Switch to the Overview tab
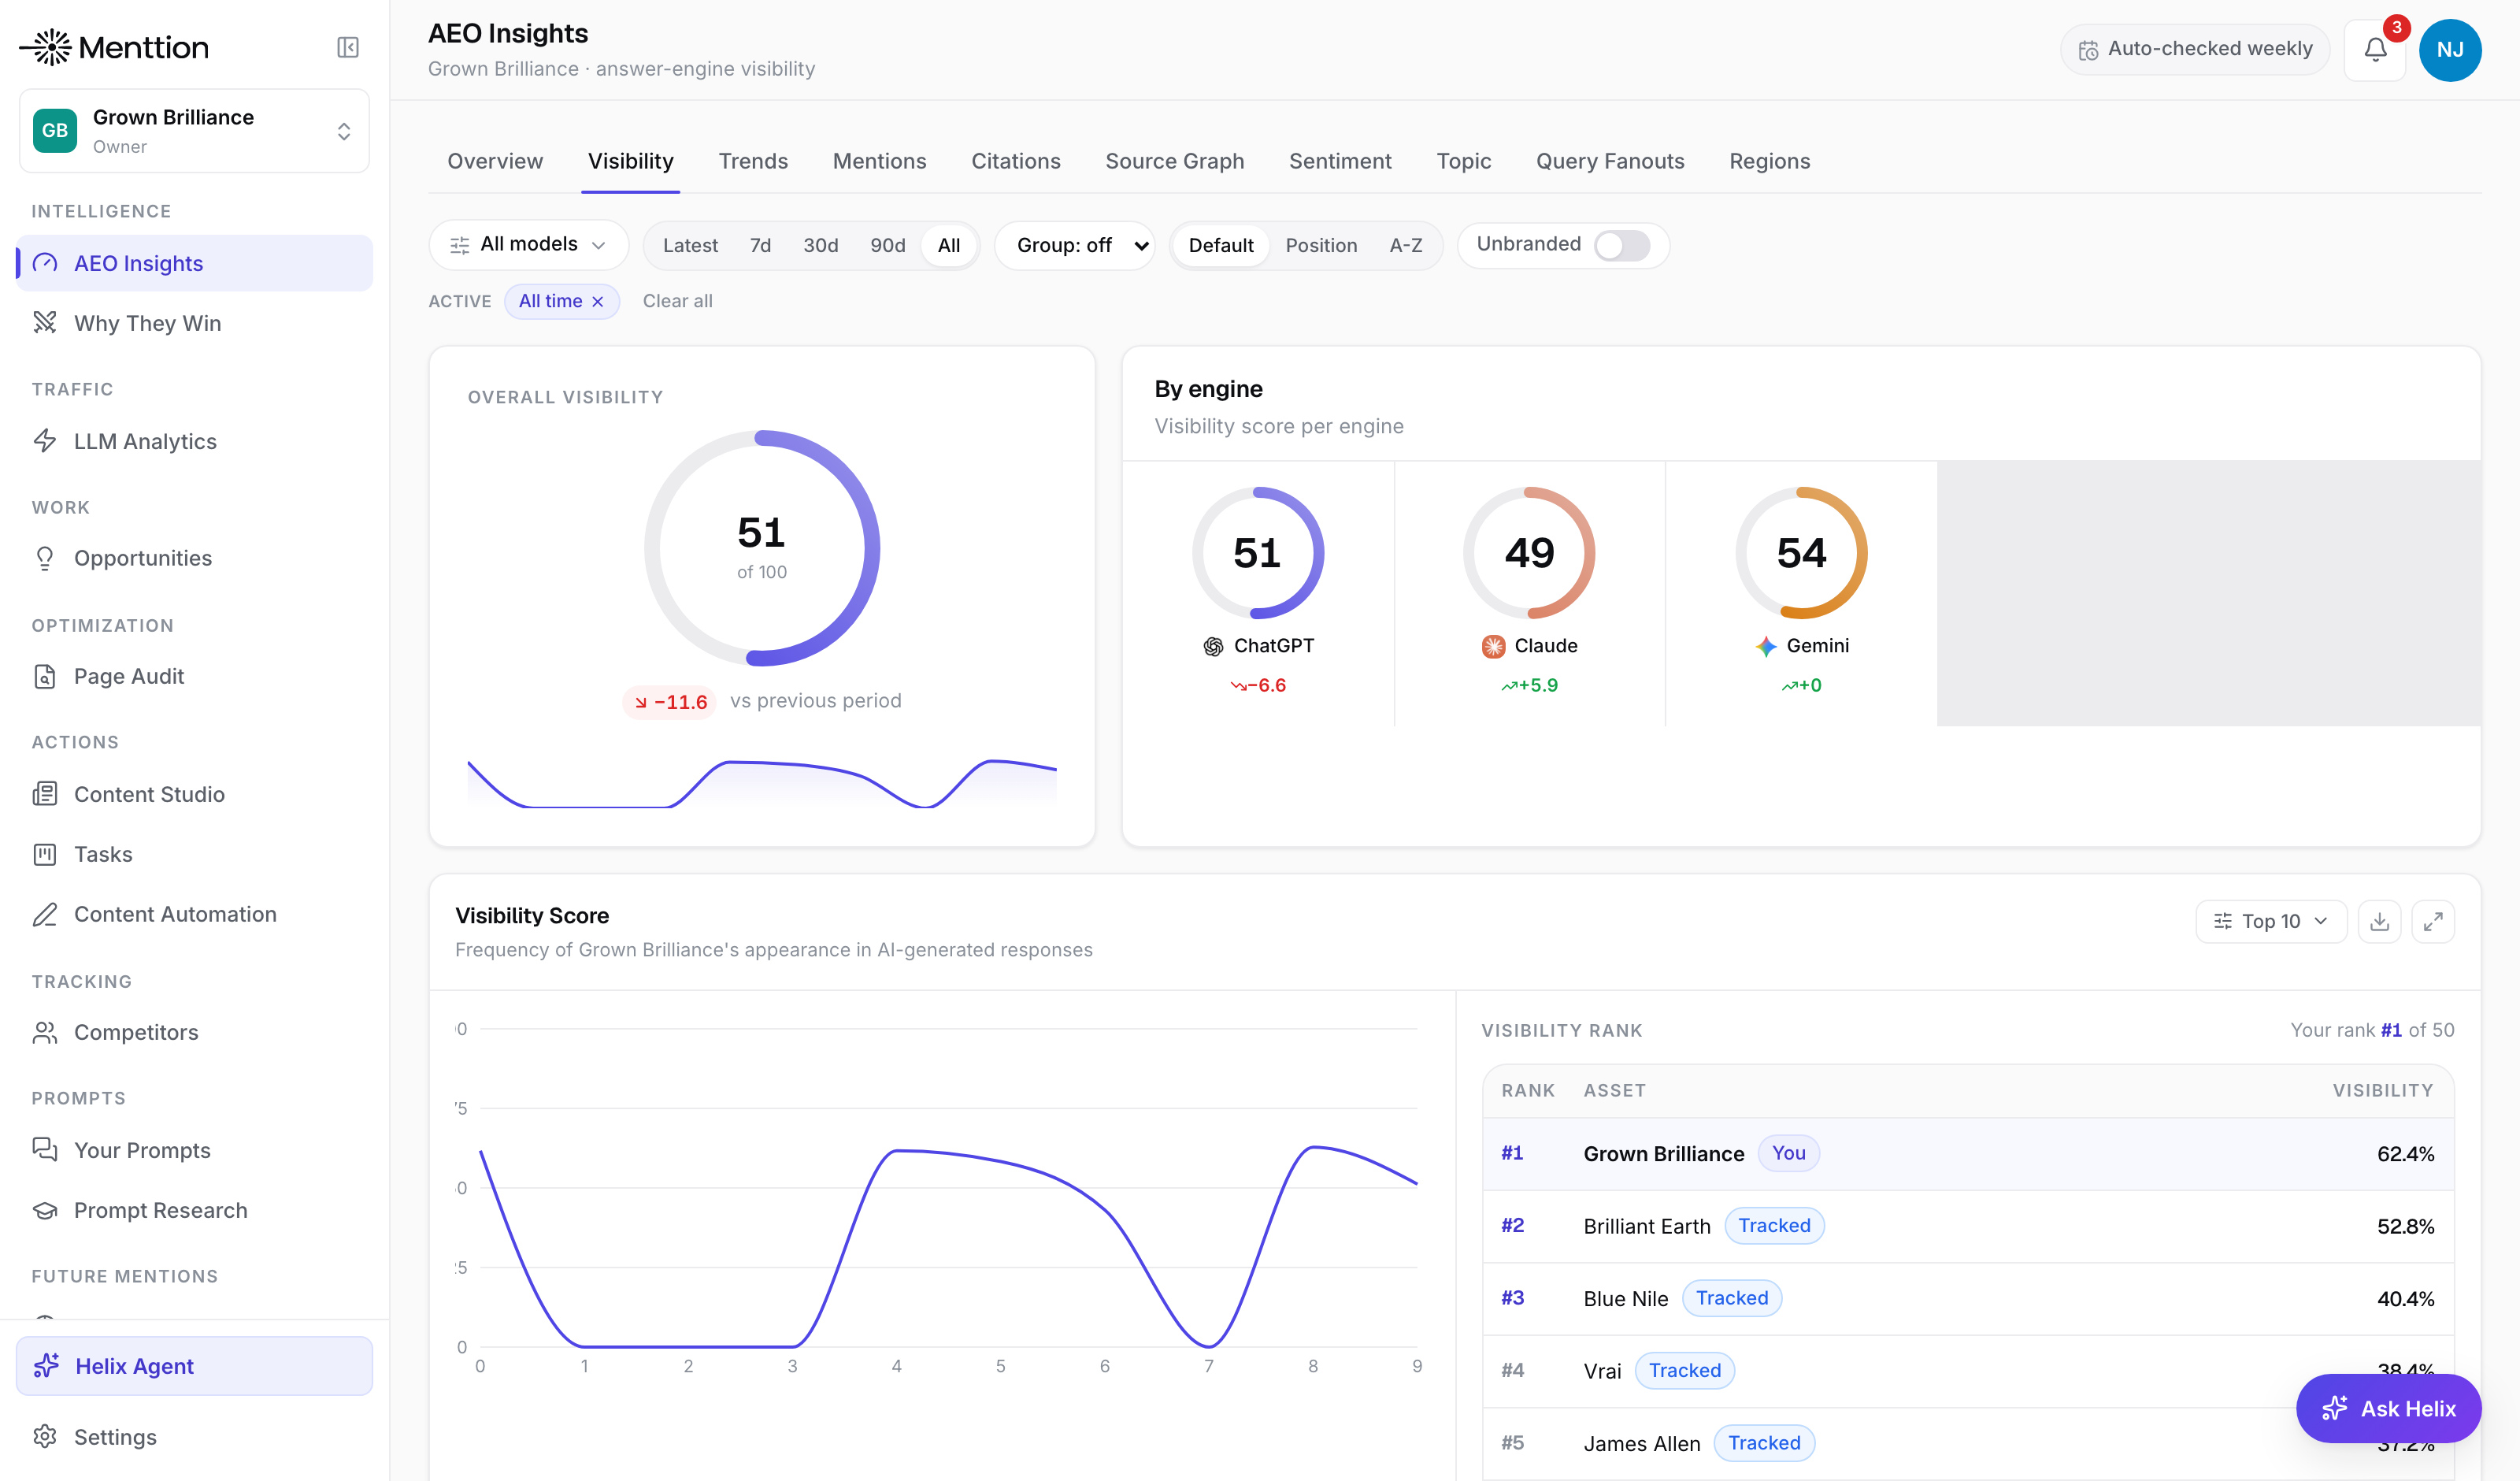The width and height of the screenshot is (2520, 1481). click(495, 161)
